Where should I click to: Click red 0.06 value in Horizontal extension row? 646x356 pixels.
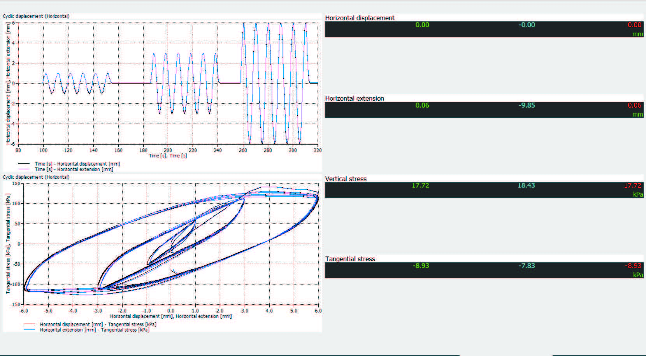point(634,105)
